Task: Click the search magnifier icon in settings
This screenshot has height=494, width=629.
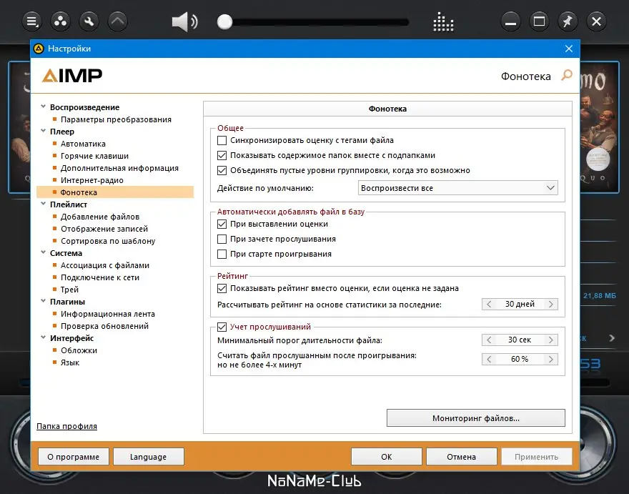Action: (x=566, y=75)
